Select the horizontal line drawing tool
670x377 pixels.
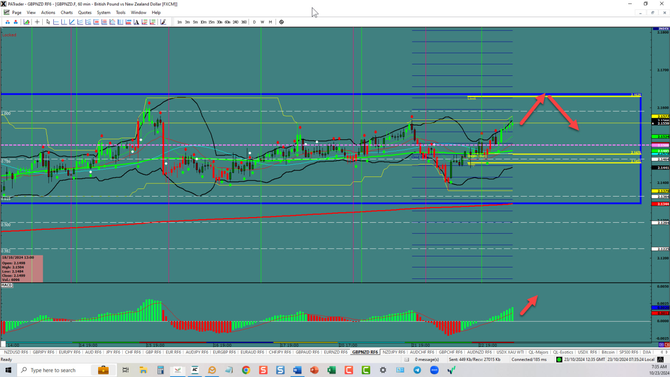(x=56, y=22)
